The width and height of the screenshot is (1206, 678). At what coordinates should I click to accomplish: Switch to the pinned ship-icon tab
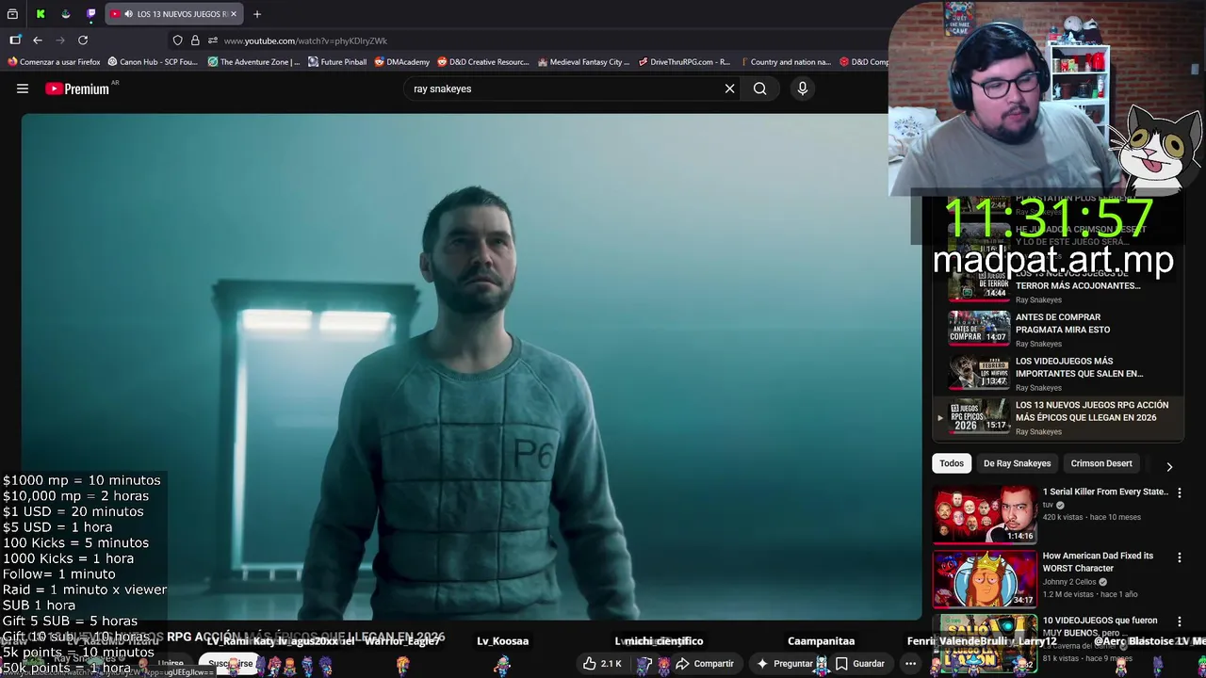(x=66, y=14)
